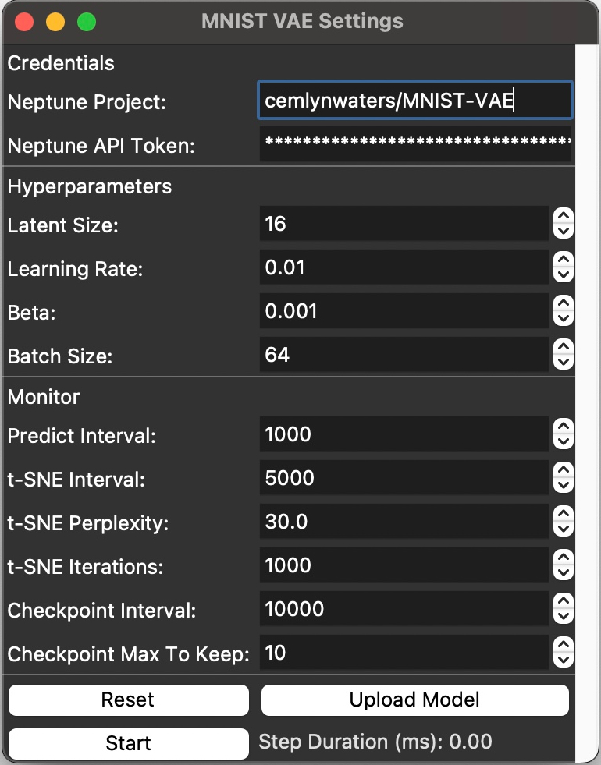The width and height of the screenshot is (601, 765).
Task: Lower t-SNE Perplexity with down arrow
Action: 564,529
